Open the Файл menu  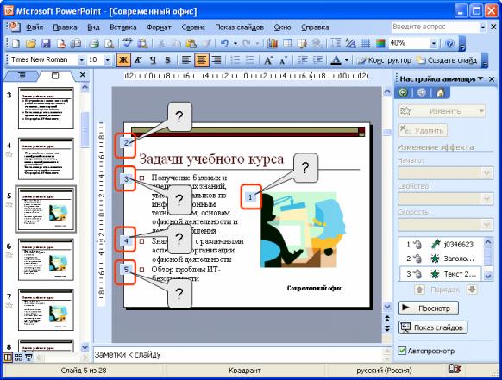(x=35, y=28)
